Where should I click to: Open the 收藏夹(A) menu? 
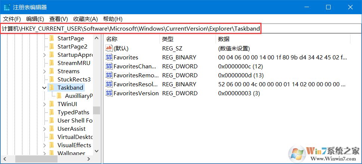point(85,19)
